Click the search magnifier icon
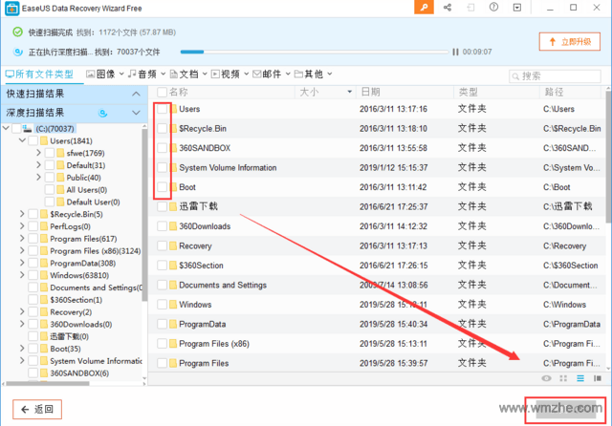 [515, 76]
